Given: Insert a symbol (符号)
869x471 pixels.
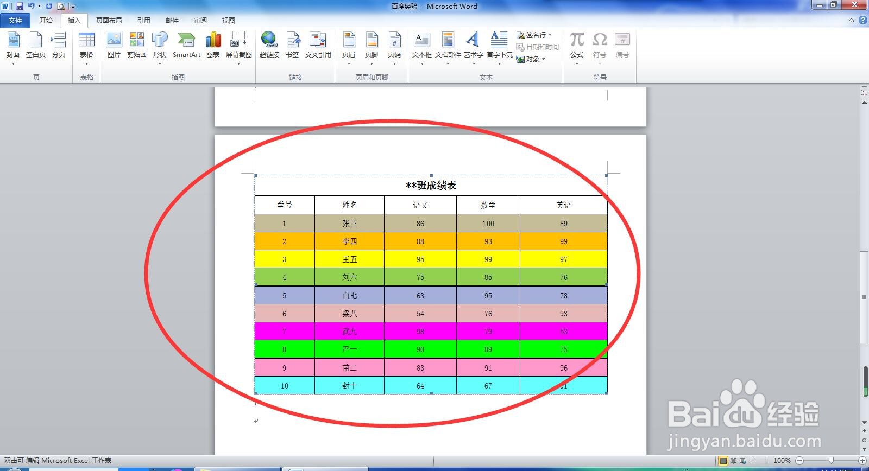Looking at the screenshot, I should (600, 48).
